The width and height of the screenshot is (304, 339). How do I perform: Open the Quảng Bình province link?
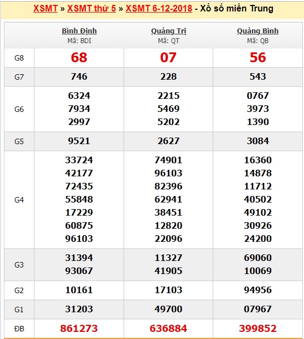tap(258, 31)
